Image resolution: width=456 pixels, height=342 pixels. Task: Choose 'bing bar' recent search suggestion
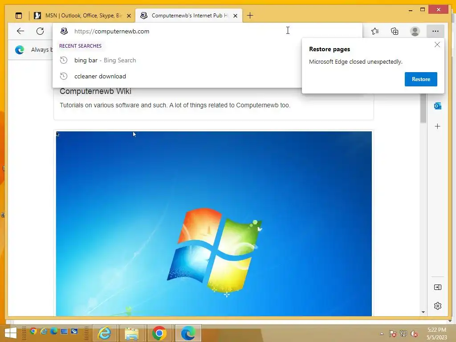click(177, 60)
